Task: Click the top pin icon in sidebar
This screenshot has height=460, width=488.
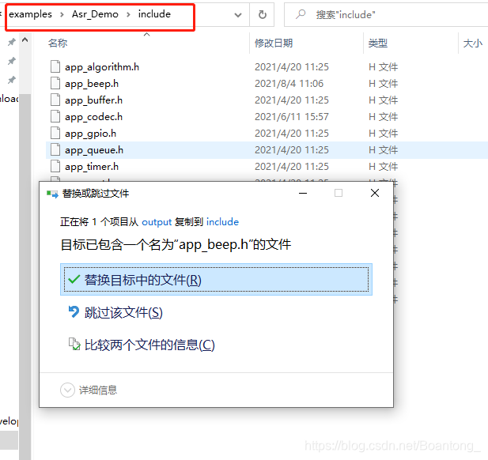Action: (x=12, y=42)
